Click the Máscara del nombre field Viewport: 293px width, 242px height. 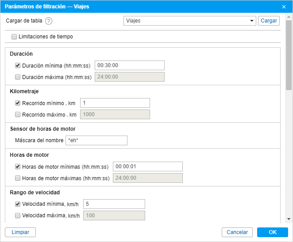click(96, 140)
